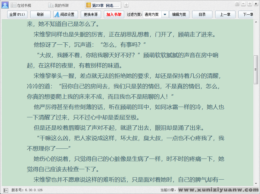Open 编辑方案 to edit filter scheme

pos(179,14)
